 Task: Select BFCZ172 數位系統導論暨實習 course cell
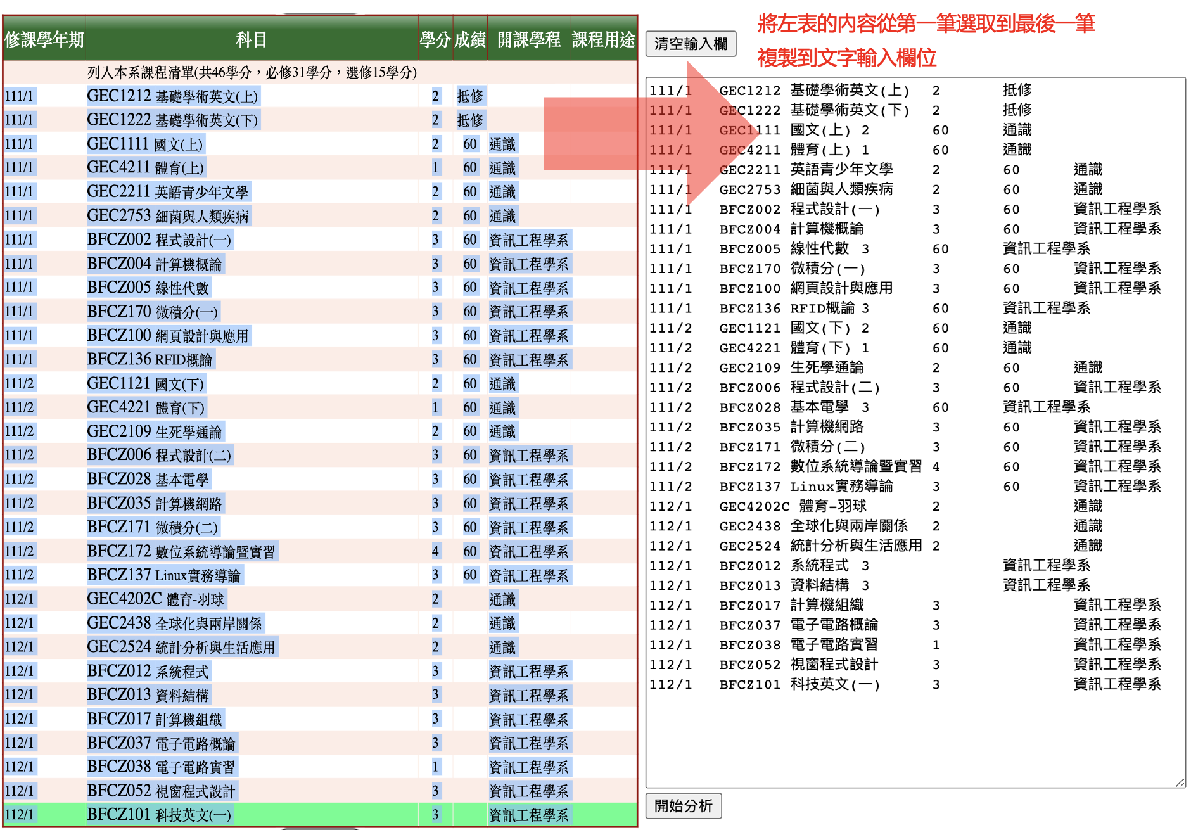coord(181,552)
